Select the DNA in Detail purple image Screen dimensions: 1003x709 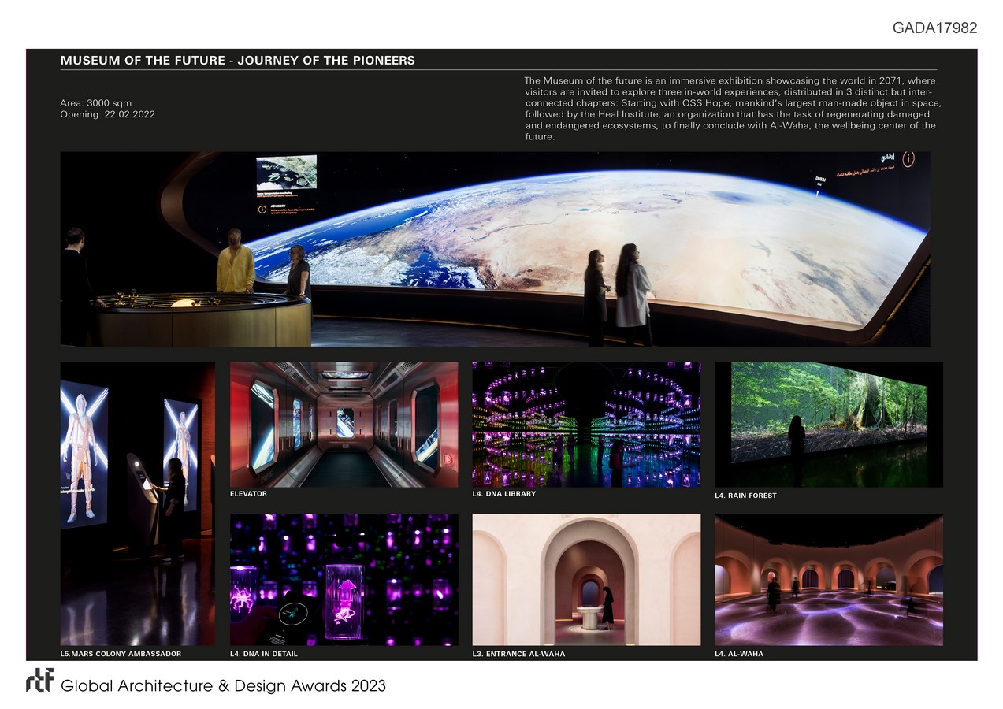pos(344,579)
